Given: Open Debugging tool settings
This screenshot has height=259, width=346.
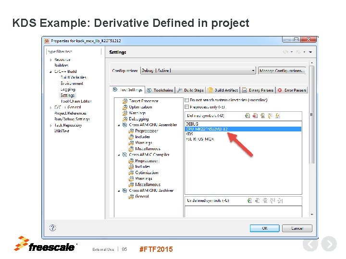Looking at the screenshot, I should [x=136, y=119].
